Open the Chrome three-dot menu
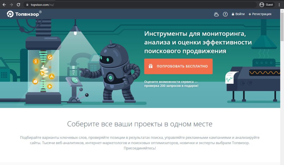284x165 pixels. click(279, 5)
